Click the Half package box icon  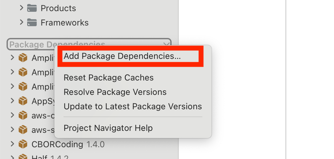tap(23, 157)
